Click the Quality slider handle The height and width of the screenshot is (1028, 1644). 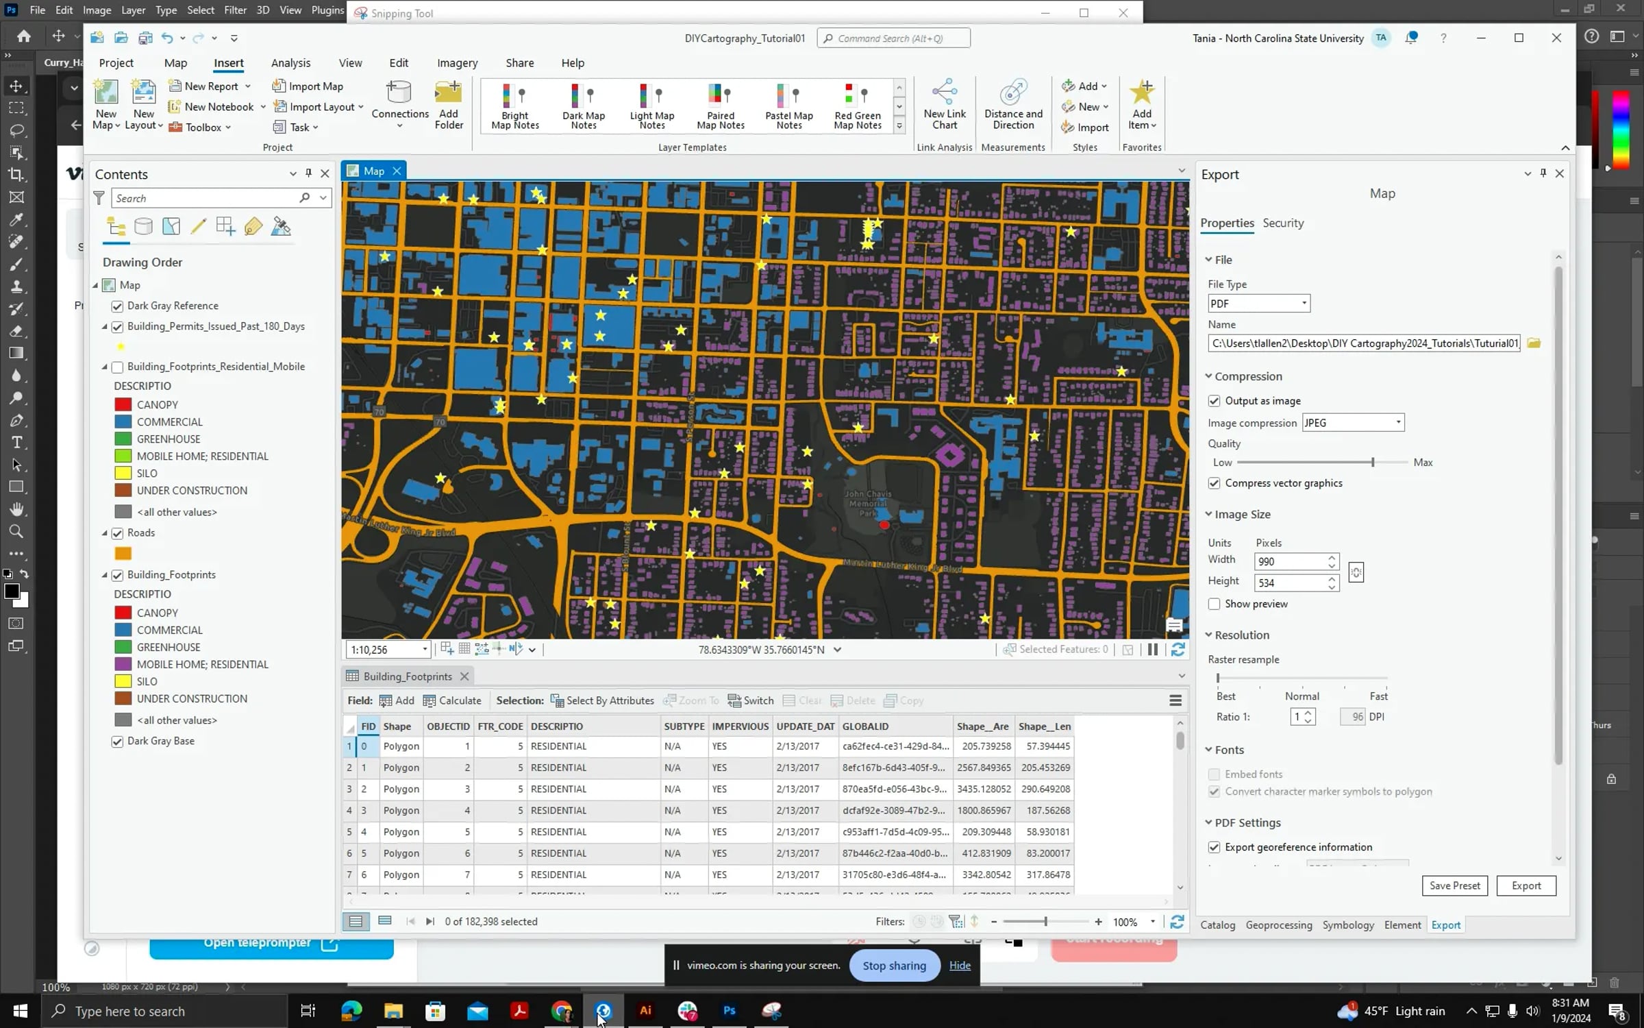[1372, 463]
